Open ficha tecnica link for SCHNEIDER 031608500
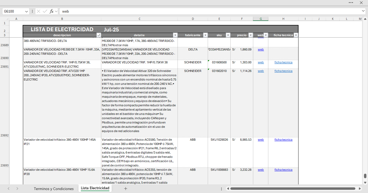Image resolution: width=368 pixels, height=193 pixels. [x=283, y=62]
